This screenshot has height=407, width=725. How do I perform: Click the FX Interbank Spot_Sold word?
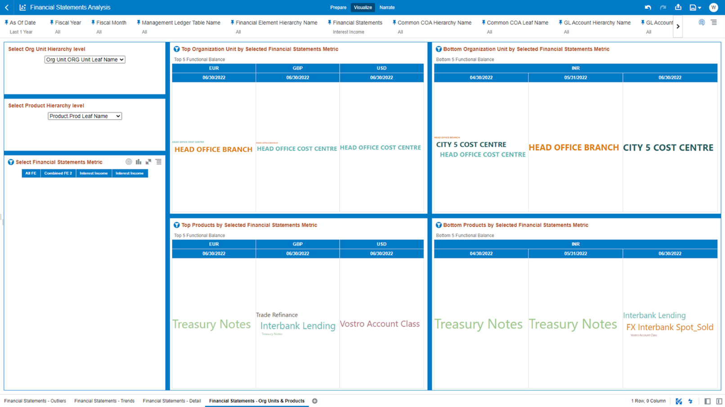[670, 327]
